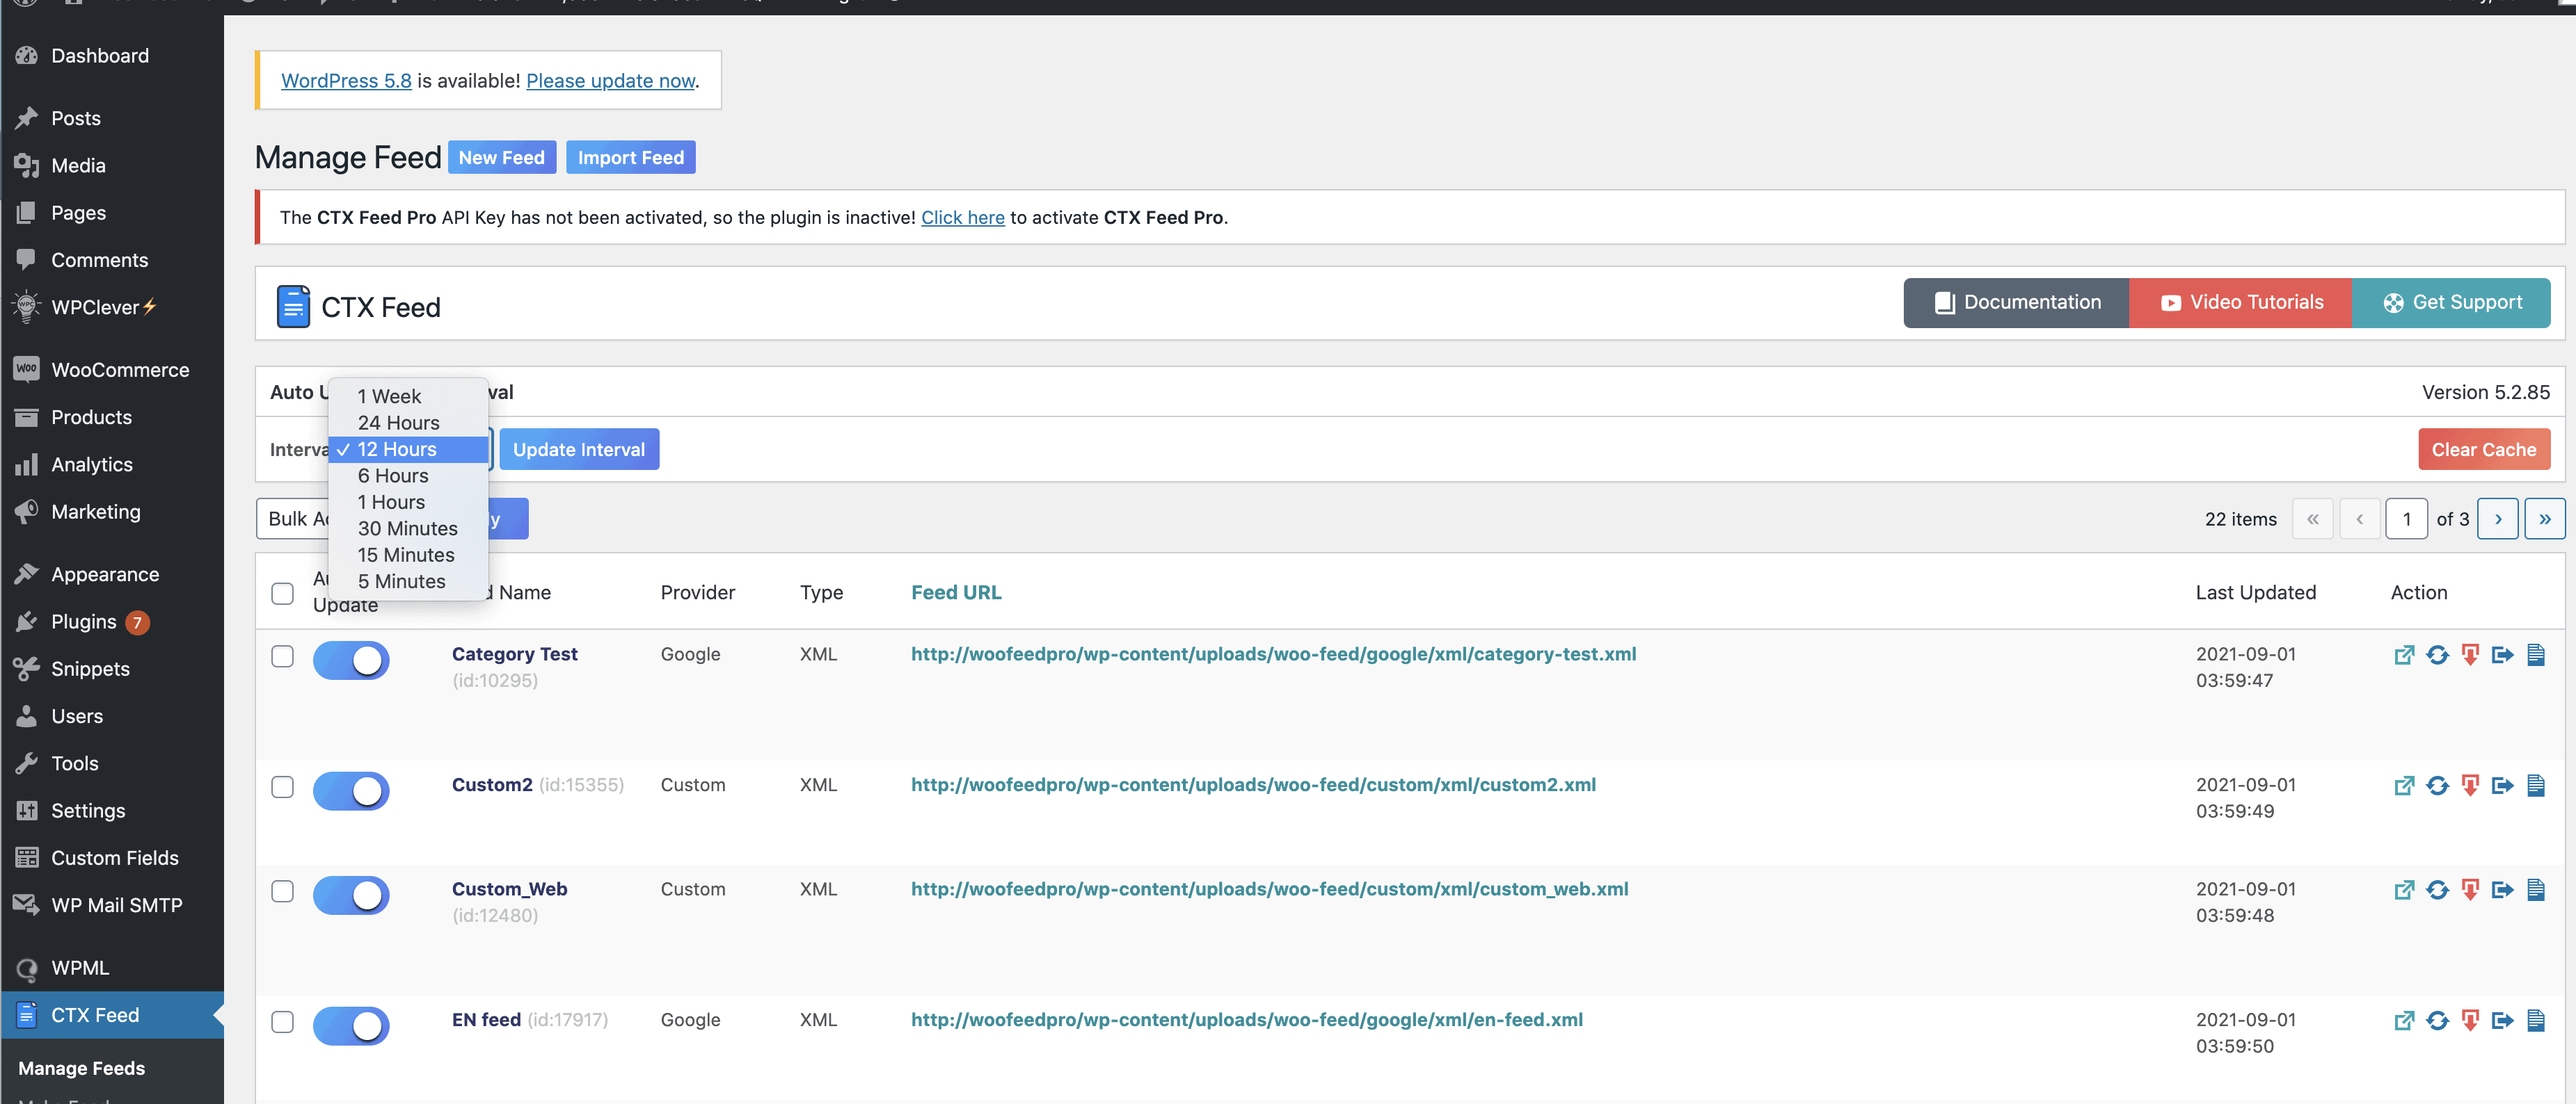This screenshot has width=2576, height=1104.
Task: Open EN feed view icon
Action: (2404, 1021)
